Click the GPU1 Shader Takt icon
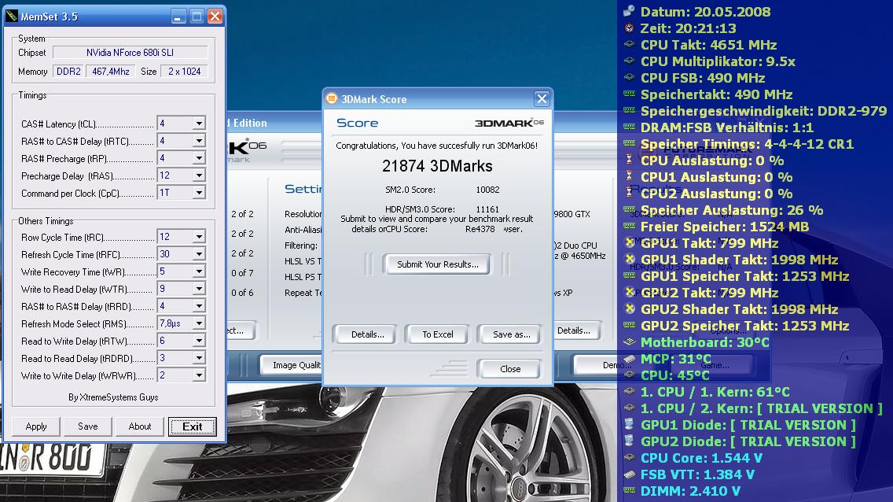This screenshot has width=893, height=502. point(630,259)
